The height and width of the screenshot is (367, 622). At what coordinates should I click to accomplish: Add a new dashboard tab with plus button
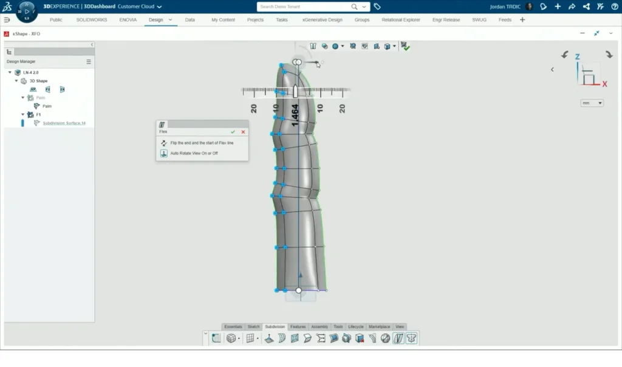pyautogui.click(x=522, y=20)
